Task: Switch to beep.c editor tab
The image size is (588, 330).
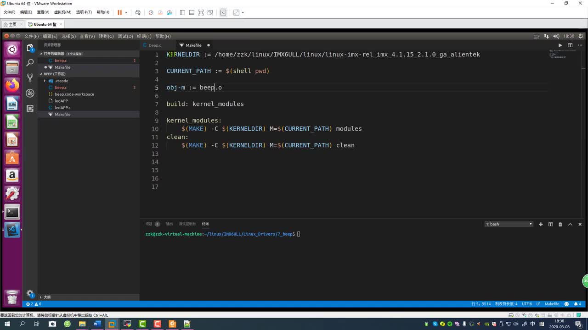Action: click(x=155, y=45)
